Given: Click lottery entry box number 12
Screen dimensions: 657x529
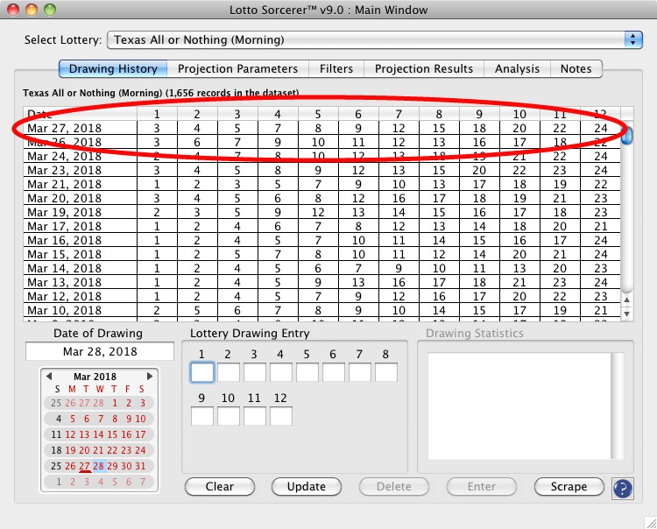Looking at the screenshot, I should point(281,416).
